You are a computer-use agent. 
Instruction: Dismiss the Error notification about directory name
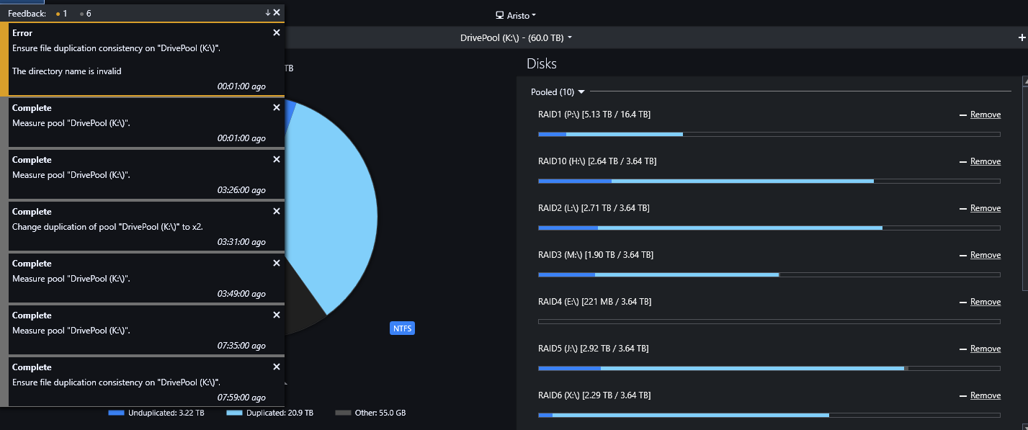[277, 32]
